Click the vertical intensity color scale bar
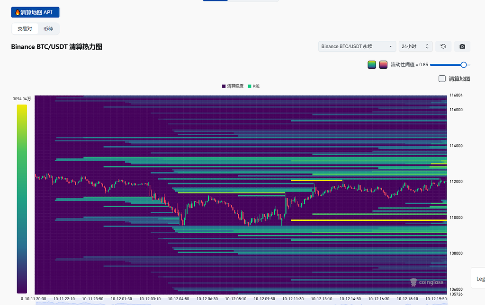The height and width of the screenshot is (305, 485). click(22, 199)
